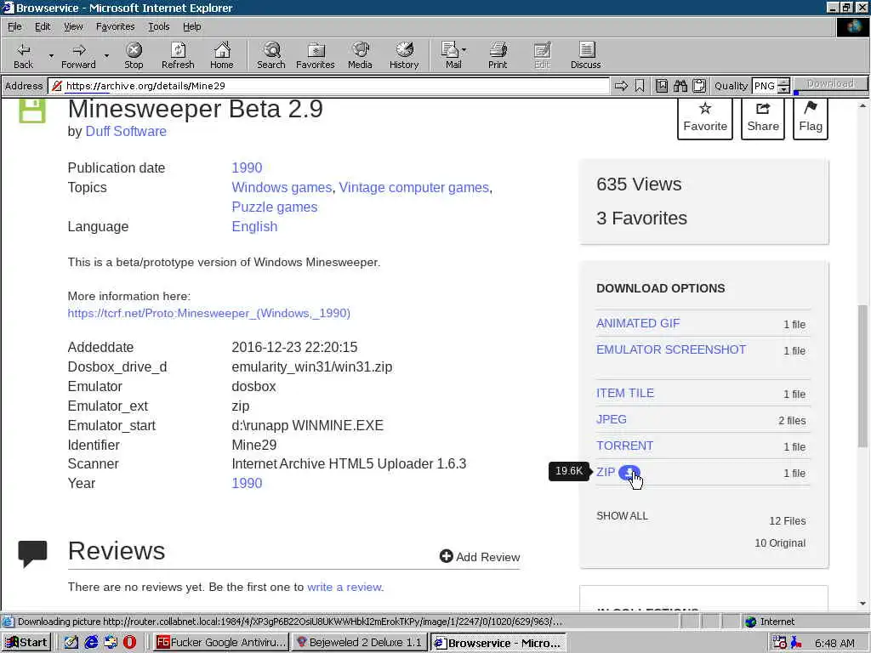Refresh the current page
Viewport: 871px width, 653px height.
(x=178, y=55)
